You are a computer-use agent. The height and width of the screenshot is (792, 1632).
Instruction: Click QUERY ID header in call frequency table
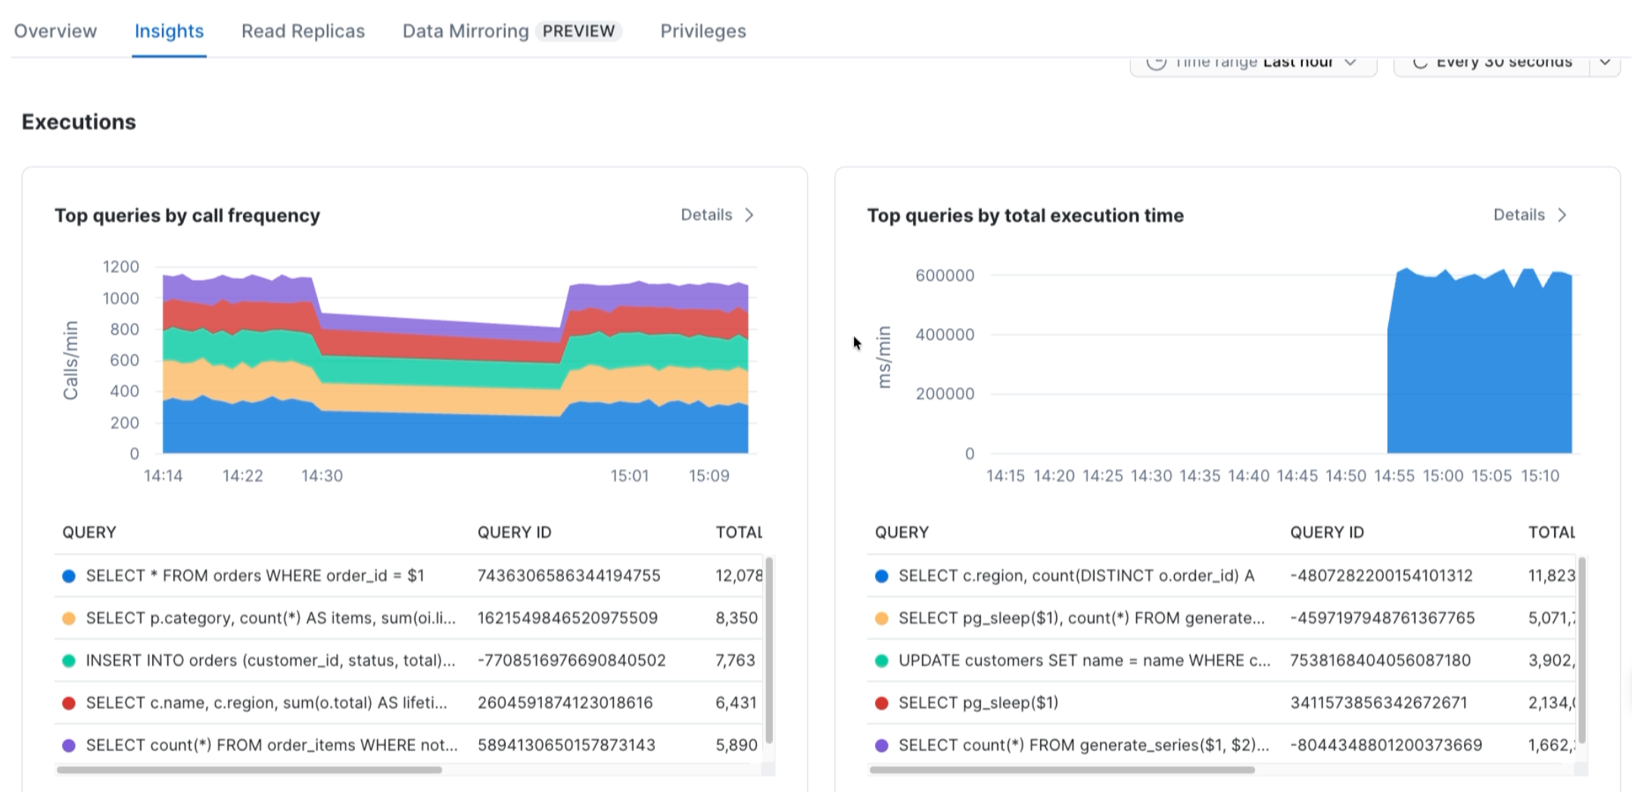pos(514,533)
